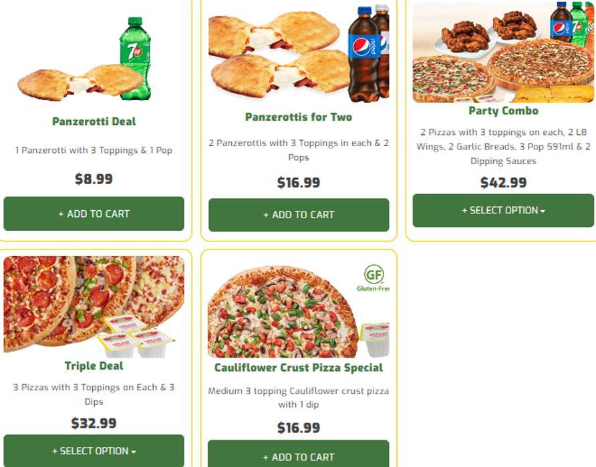This screenshot has width=596, height=467.
Task: Add Panzerottis for Two to cart
Action: pyautogui.click(x=299, y=215)
